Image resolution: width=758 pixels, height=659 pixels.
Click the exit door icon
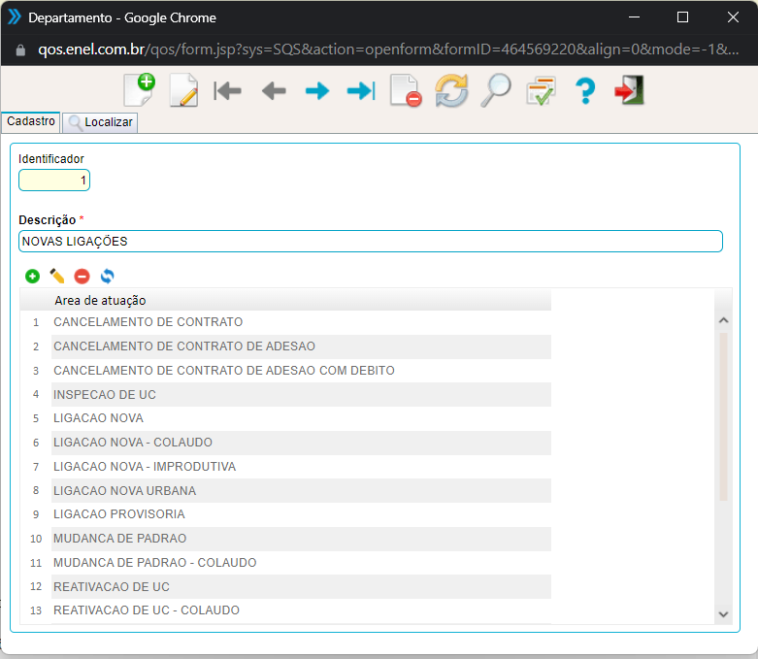tap(629, 91)
